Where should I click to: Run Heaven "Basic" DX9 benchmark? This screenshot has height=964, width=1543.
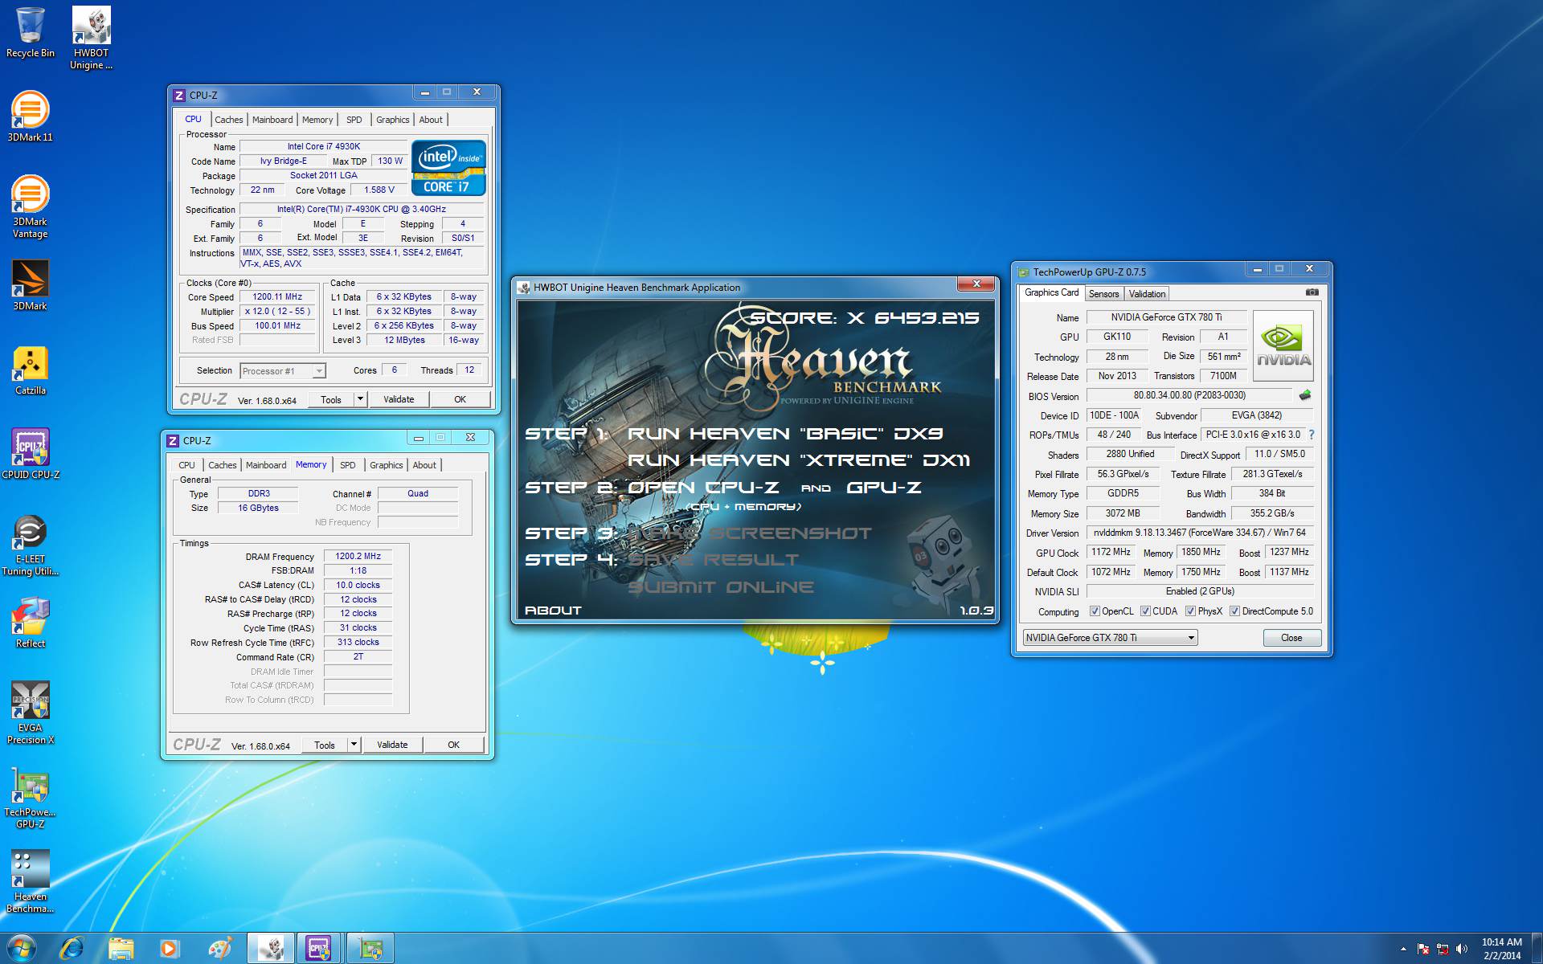785,434
